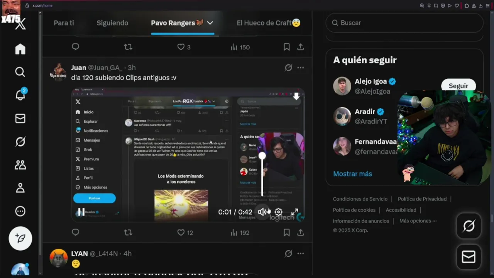Click the browser address bar x.com/home
This screenshot has height=278, width=494.
(x=42, y=5)
